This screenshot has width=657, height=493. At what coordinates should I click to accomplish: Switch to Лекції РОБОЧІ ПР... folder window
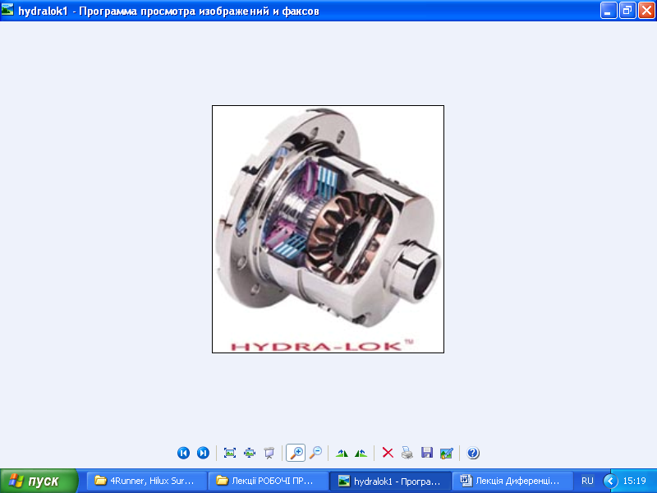269,481
